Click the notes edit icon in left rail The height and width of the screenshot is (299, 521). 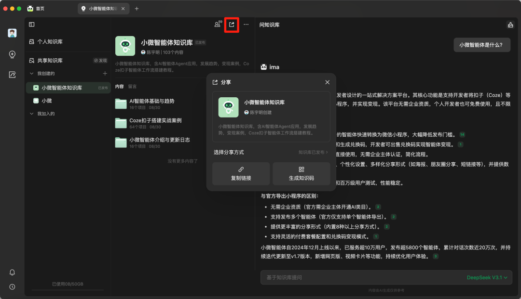point(13,75)
